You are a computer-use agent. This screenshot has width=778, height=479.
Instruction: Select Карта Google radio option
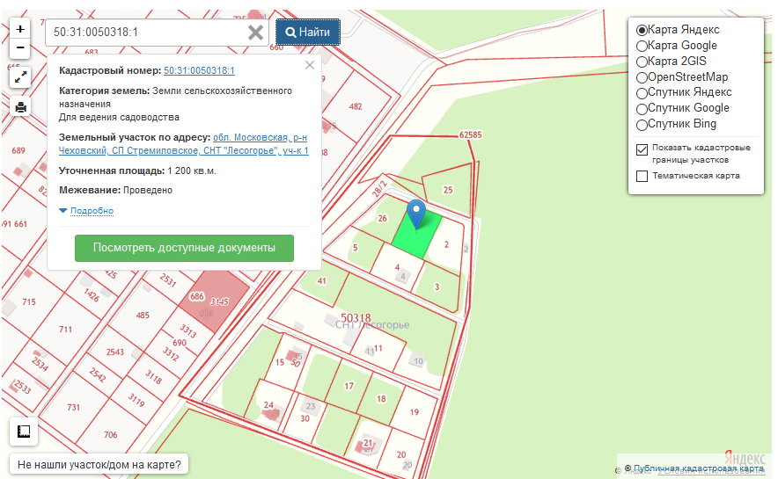click(642, 46)
